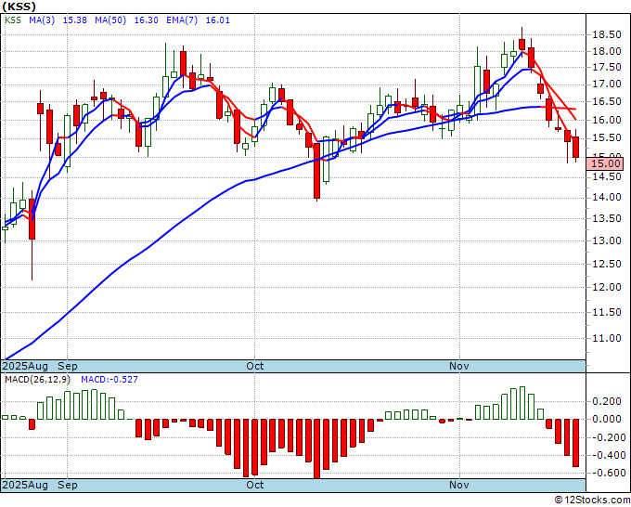Viewport: 631px width, 507px height.
Task: Click the 18.00 price axis label
Action: pos(607,51)
